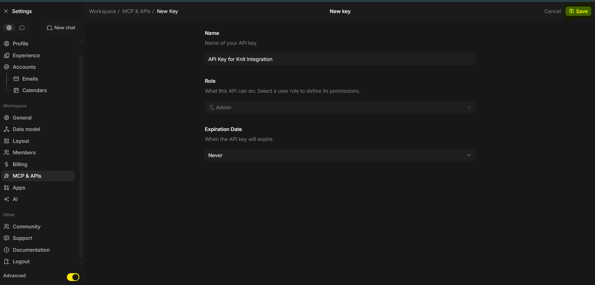Click the Emails envelope icon
The height and width of the screenshot is (285, 595).
click(x=16, y=79)
